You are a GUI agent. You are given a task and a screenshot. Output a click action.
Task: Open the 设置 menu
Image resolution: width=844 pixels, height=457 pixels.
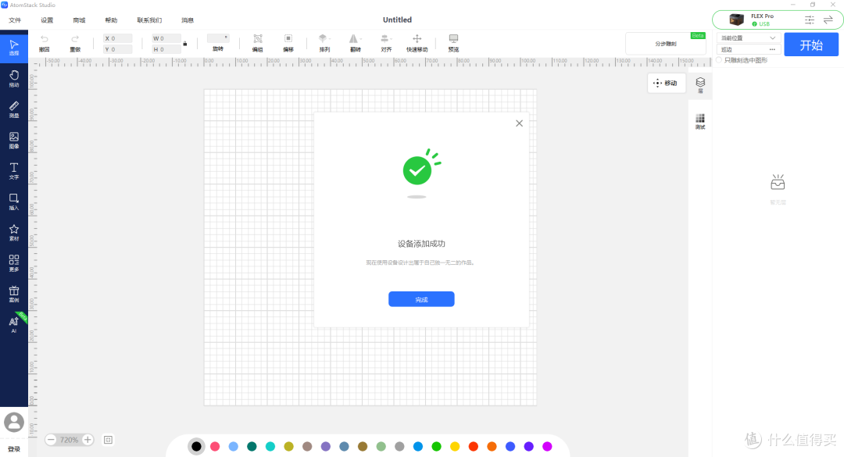pos(47,20)
